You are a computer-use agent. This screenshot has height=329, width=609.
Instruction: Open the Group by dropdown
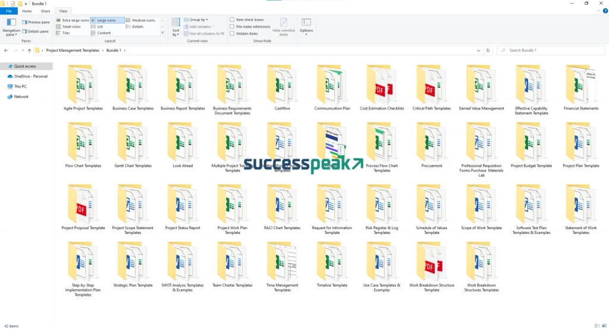point(198,20)
